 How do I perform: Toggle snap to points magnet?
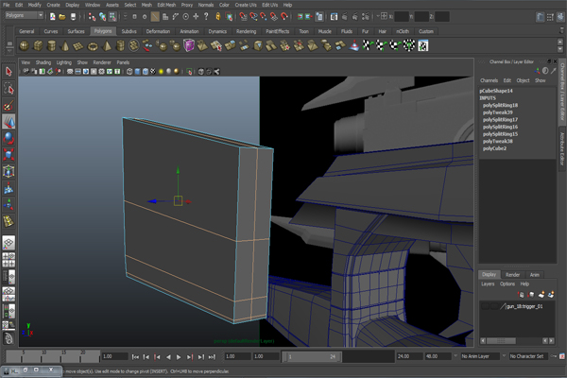tap(264, 17)
